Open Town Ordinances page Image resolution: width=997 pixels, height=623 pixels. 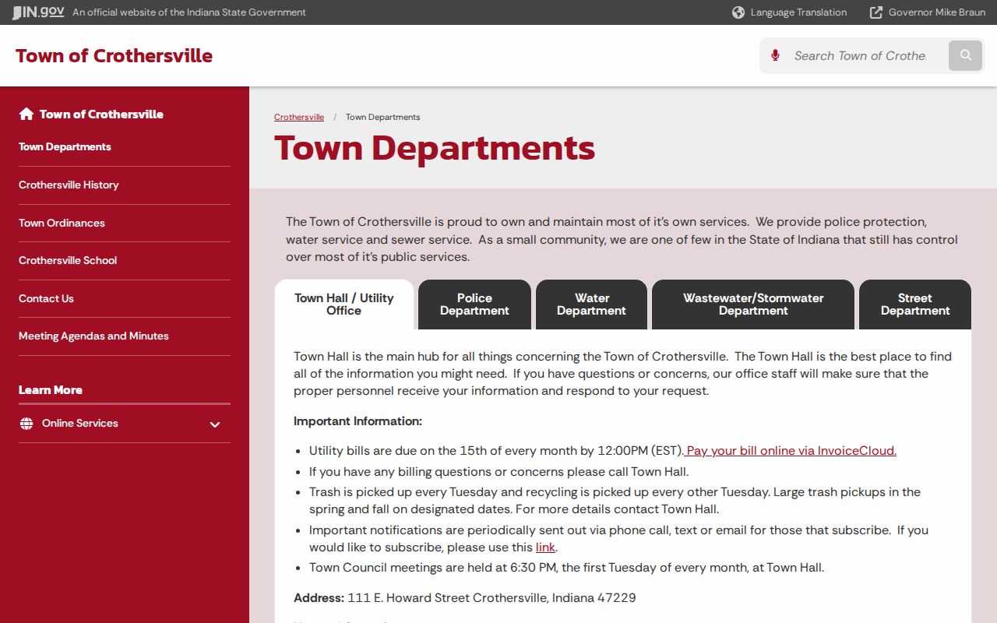click(x=62, y=223)
